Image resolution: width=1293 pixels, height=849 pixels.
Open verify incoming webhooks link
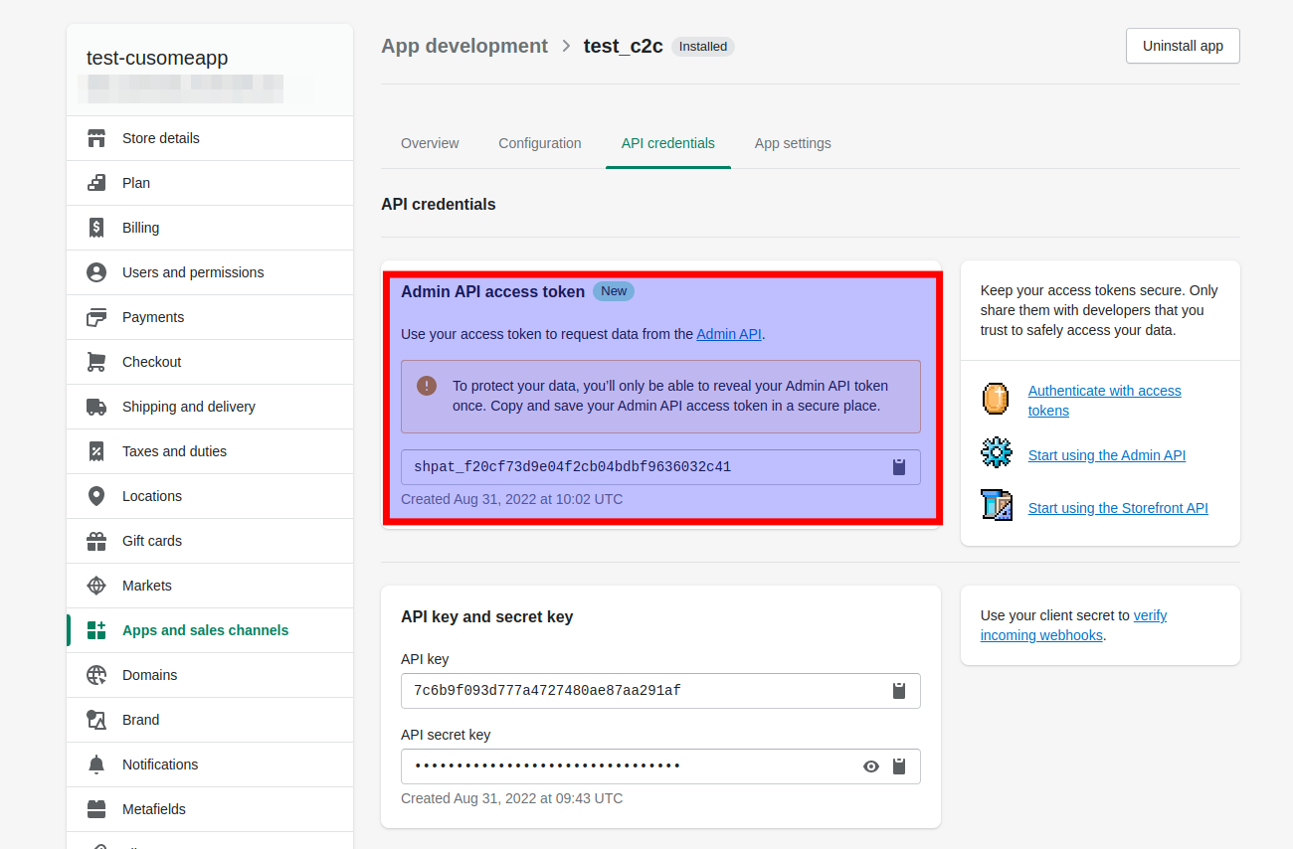pos(1073,625)
